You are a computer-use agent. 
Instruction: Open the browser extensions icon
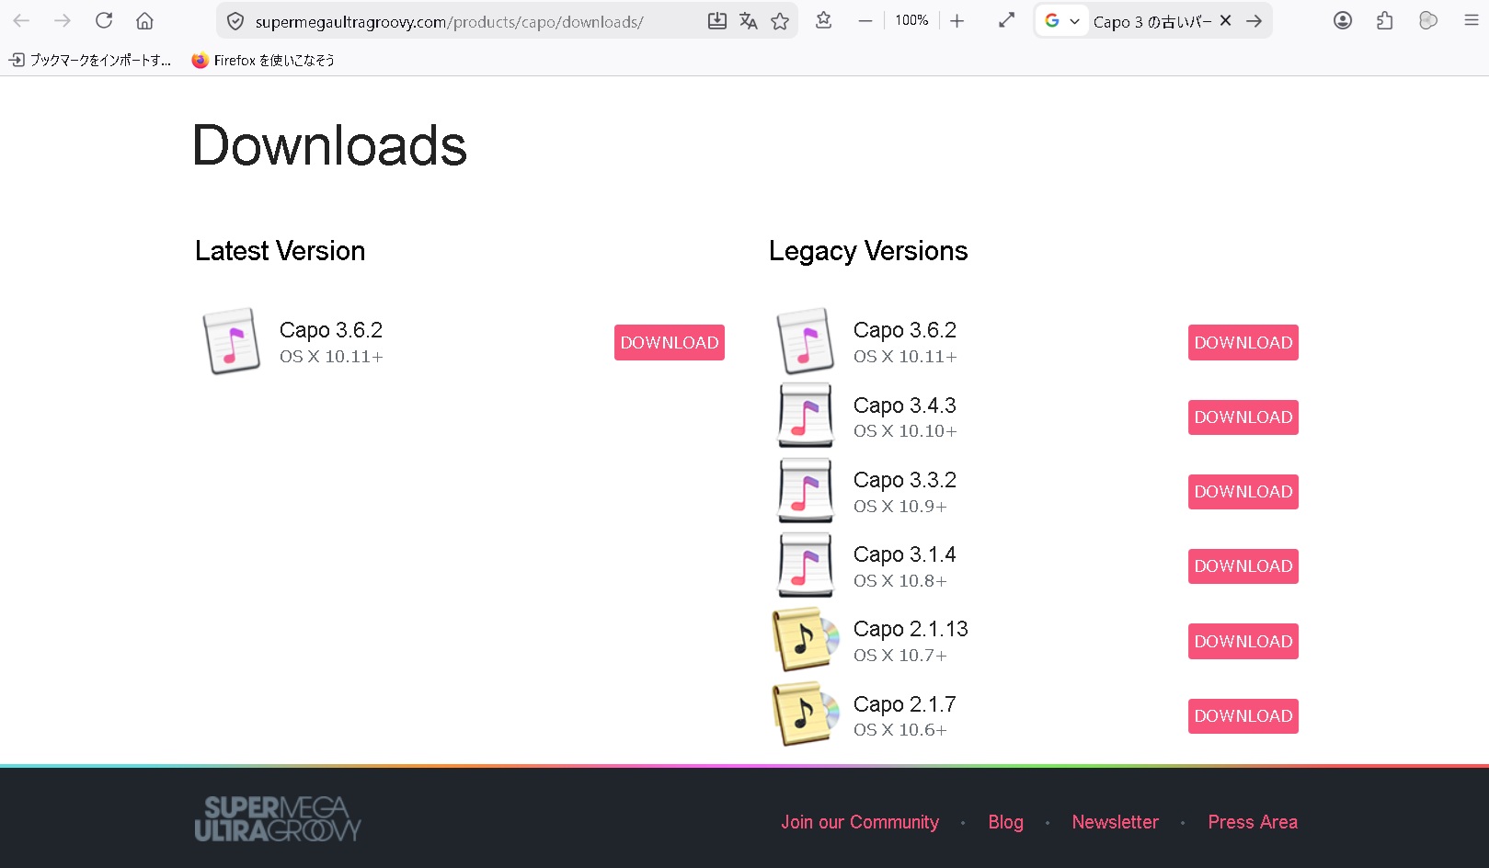point(1385,20)
